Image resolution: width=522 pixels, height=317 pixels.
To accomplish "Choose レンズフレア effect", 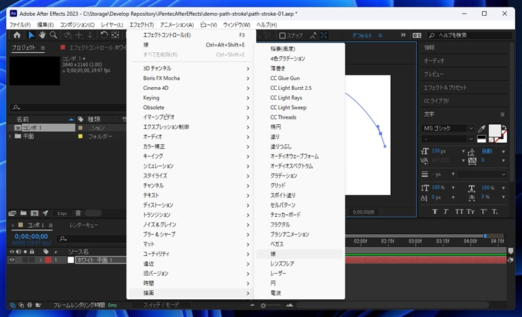I will pos(299,263).
